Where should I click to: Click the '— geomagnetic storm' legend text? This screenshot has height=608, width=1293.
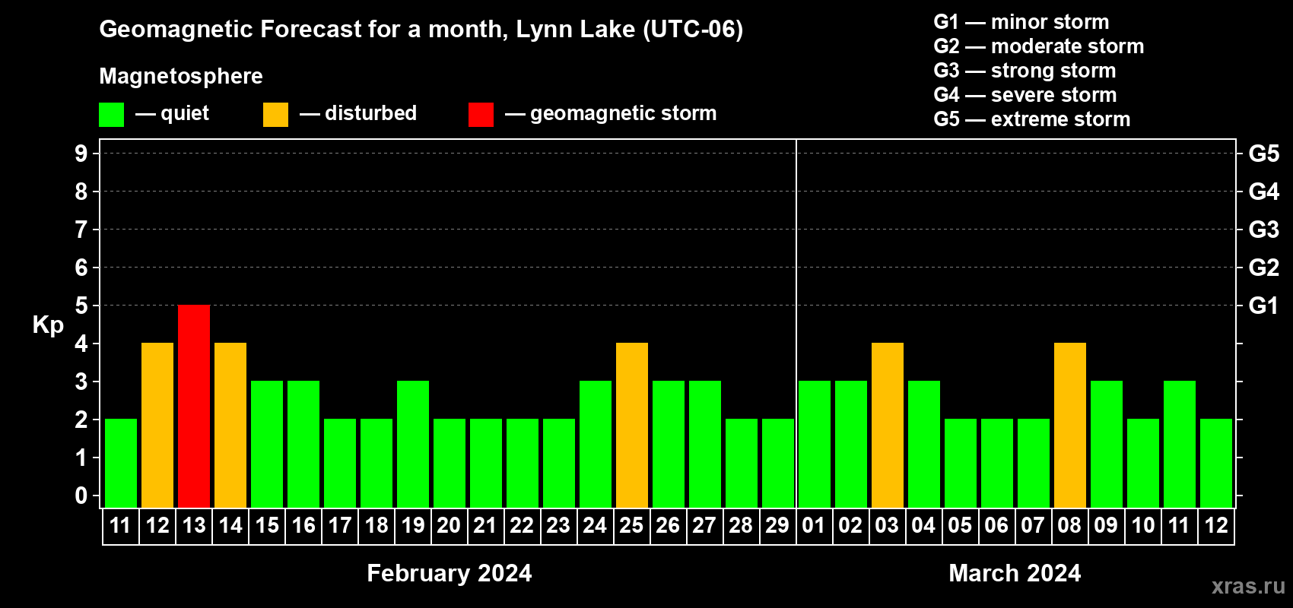click(x=611, y=114)
